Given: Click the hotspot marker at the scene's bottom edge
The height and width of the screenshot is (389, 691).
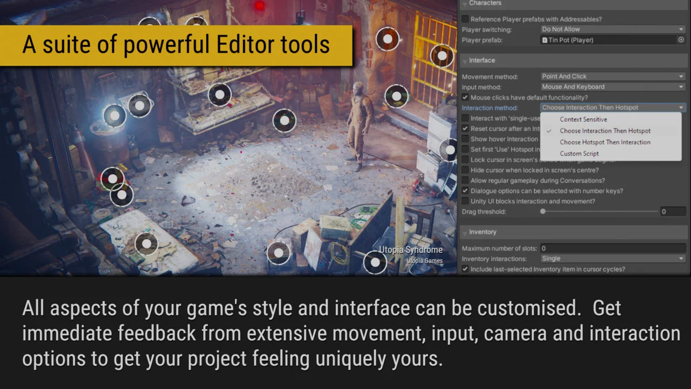Looking at the screenshot, I should tap(375, 263).
